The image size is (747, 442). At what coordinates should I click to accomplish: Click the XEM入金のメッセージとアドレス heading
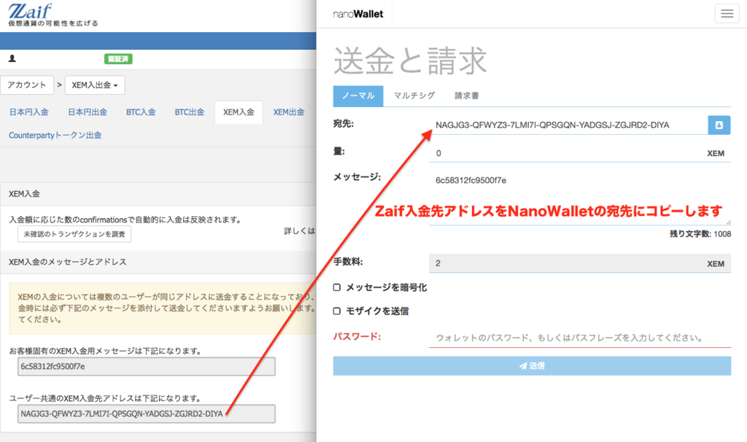tap(68, 262)
